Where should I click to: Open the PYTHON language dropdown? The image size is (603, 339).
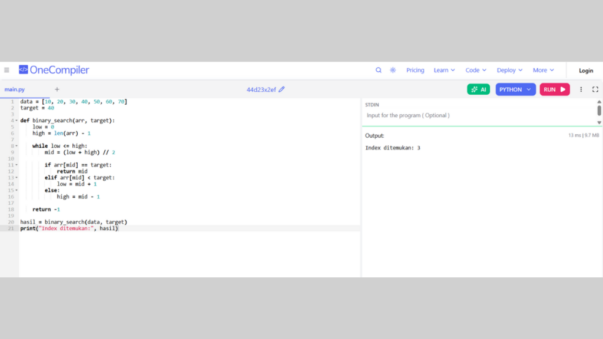pyautogui.click(x=515, y=89)
